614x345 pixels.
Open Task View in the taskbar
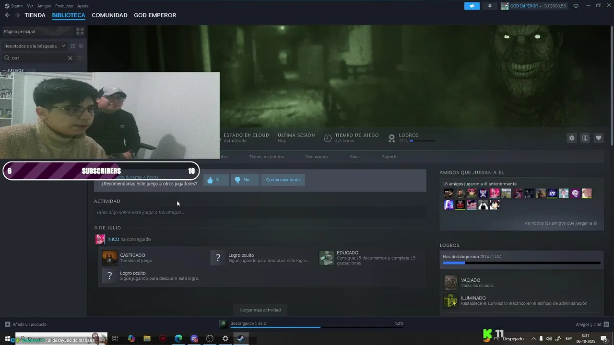(x=115, y=339)
